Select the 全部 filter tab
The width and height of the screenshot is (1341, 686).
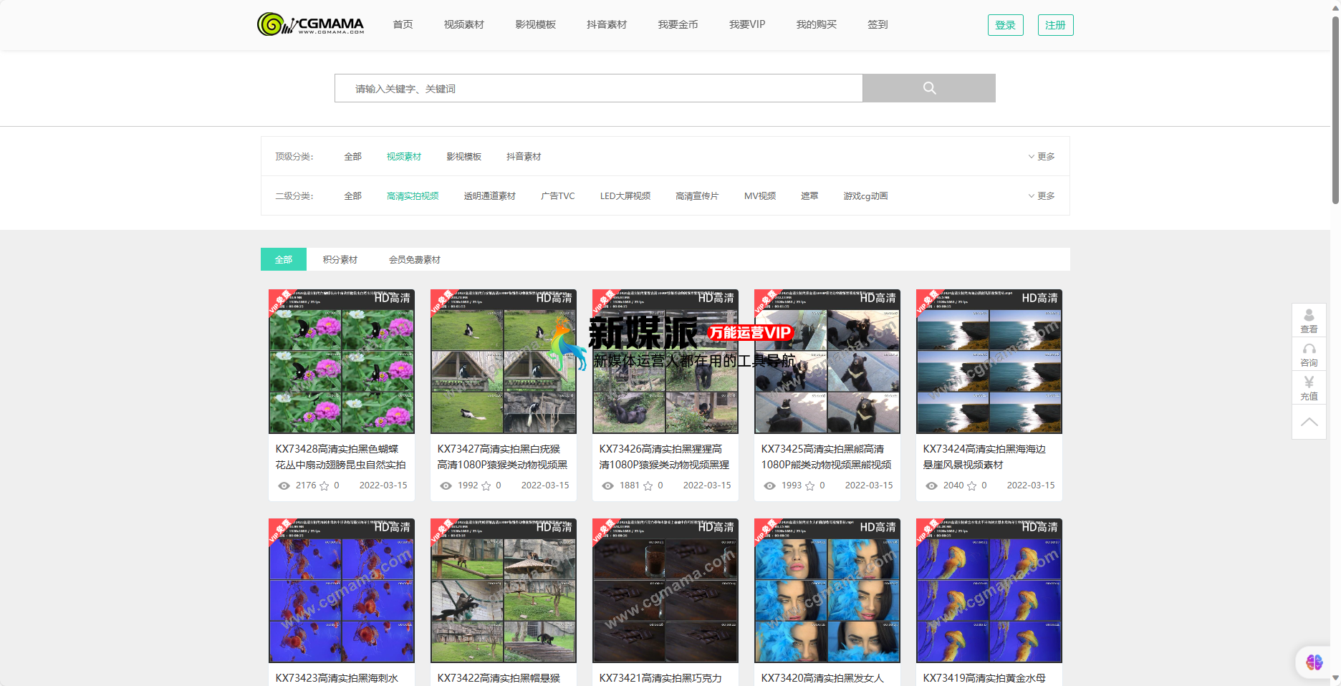[x=284, y=259]
